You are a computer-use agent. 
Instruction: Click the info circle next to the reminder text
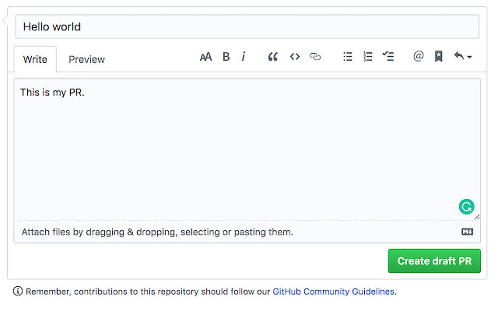(x=19, y=291)
